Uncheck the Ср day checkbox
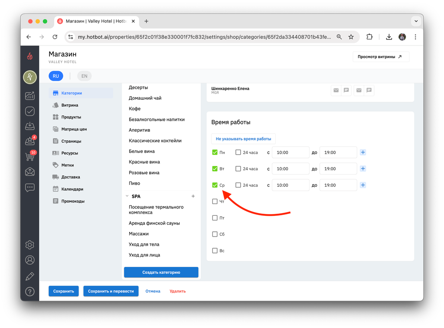Screen dimensions: 444x328 [215, 185]
